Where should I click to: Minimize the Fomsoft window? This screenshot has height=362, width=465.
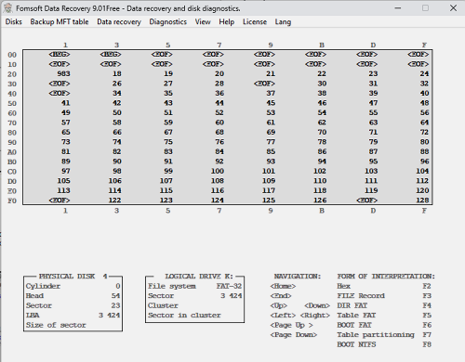[398, 8]
